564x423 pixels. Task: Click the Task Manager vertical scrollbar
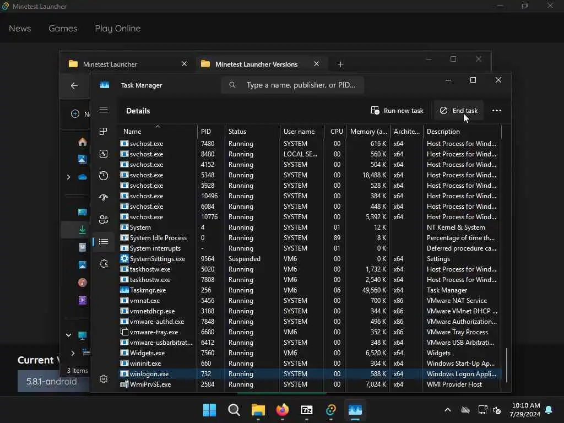point(507,365)
